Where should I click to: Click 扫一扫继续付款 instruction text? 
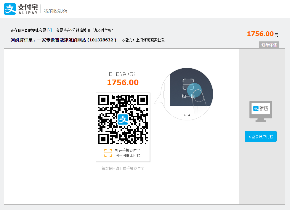coord(127,156)
